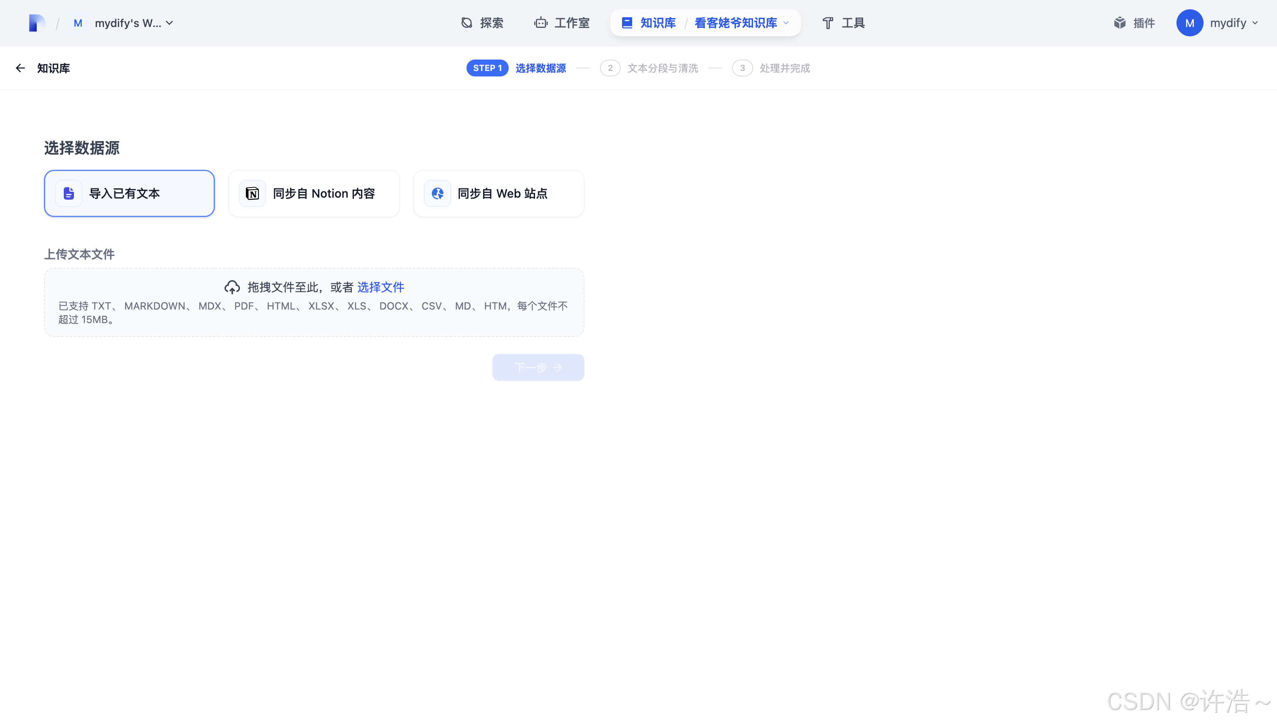1277x723 pixels.
Task: Click the 选择文件 link
Action: 380,287
